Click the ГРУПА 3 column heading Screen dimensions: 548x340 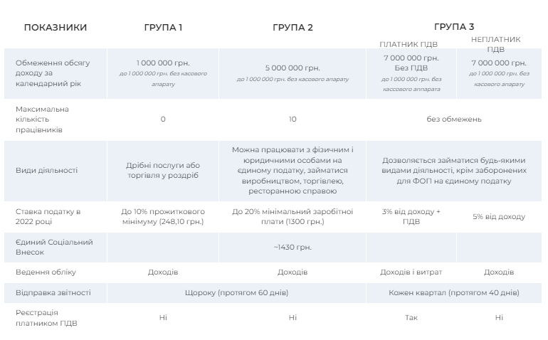click(454, 26)
